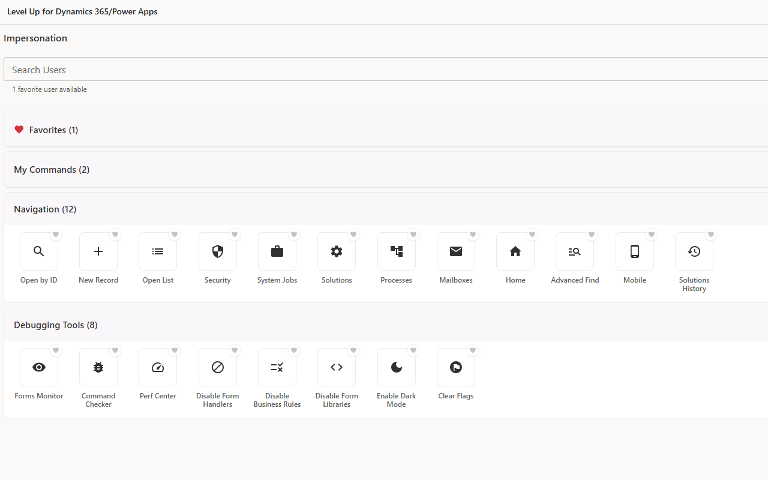Start the Forms Monitor eye icon
Viewport: 768px width, 480px height.
coord(39,367)
